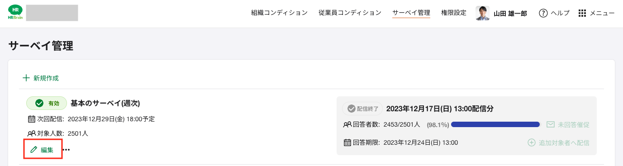The image size is (623, 166).
Task: Click the HRBrain logo icon
Action: tap(15, 13)
